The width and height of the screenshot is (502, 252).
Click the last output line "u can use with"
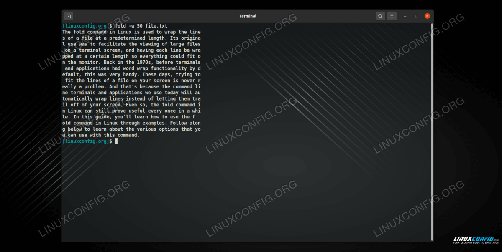pyautogui.click(x=100, y=135)
